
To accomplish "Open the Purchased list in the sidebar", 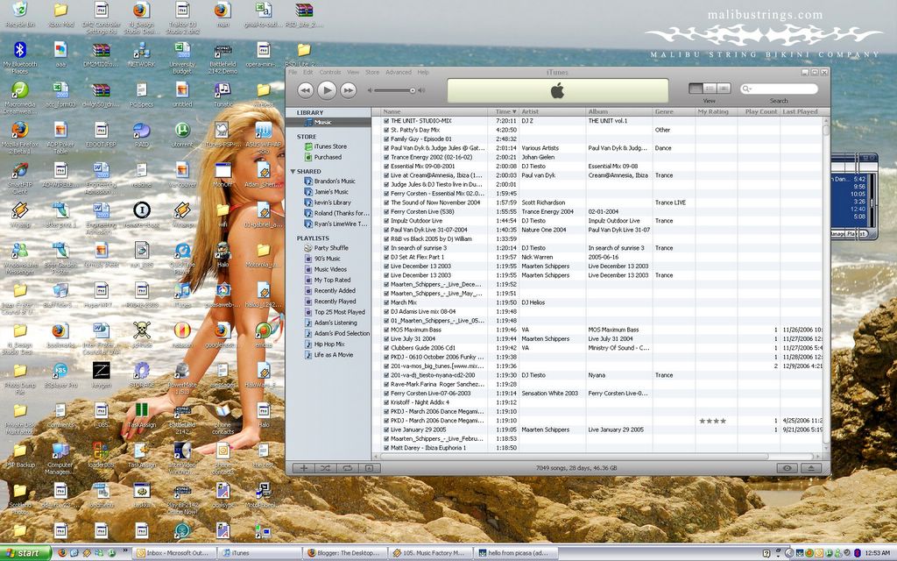I will pos(328,157).
